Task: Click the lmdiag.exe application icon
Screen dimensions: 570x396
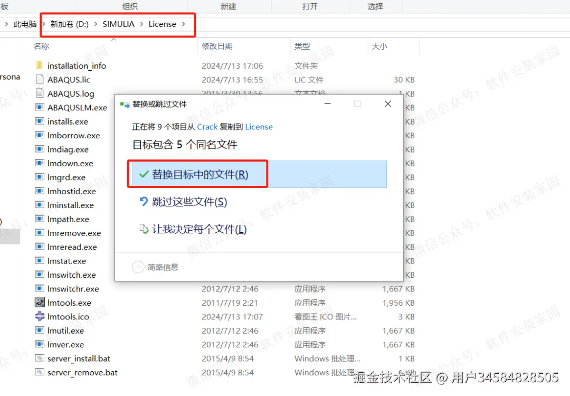Action: click(40, 149)
